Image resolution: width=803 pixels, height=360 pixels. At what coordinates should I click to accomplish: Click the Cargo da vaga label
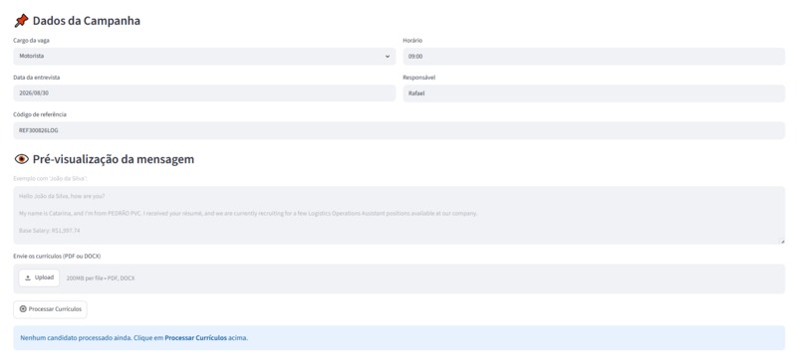point(31,41)
